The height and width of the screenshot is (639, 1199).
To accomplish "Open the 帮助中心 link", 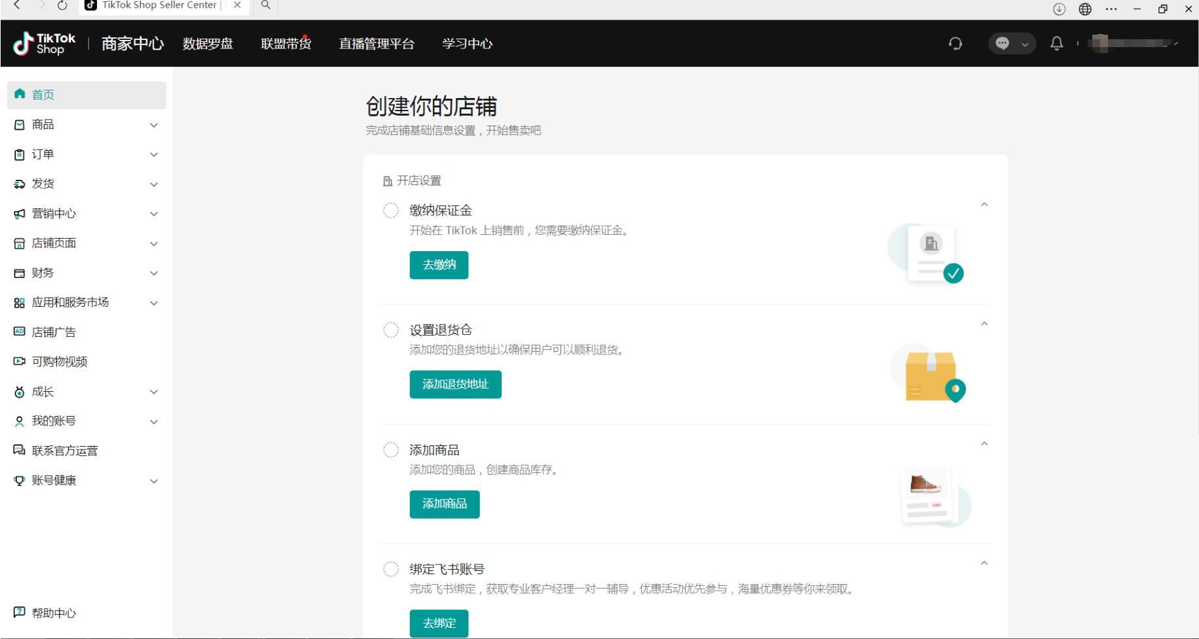I will coord(54,613).
